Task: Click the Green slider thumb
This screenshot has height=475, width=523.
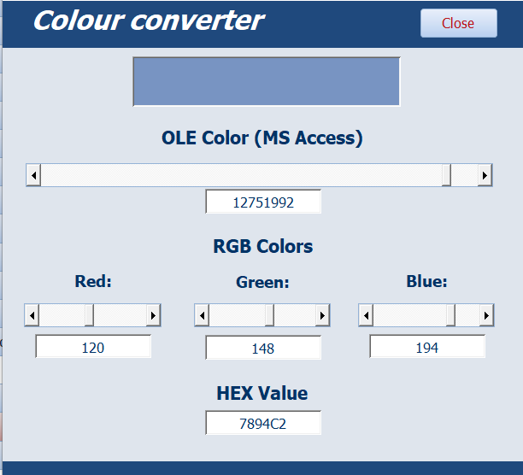Action: [x=269, y=315]
